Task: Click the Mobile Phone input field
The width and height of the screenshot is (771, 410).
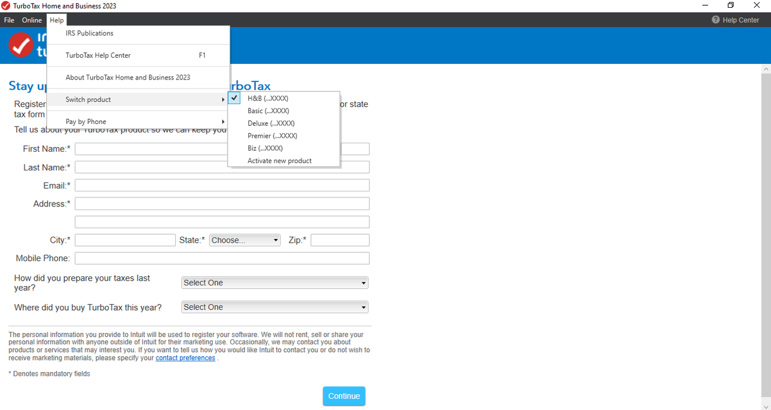Action: tap(222, 258)
